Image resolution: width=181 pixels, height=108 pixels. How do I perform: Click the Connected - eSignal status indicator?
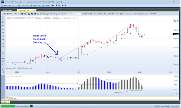coord(8,106)
